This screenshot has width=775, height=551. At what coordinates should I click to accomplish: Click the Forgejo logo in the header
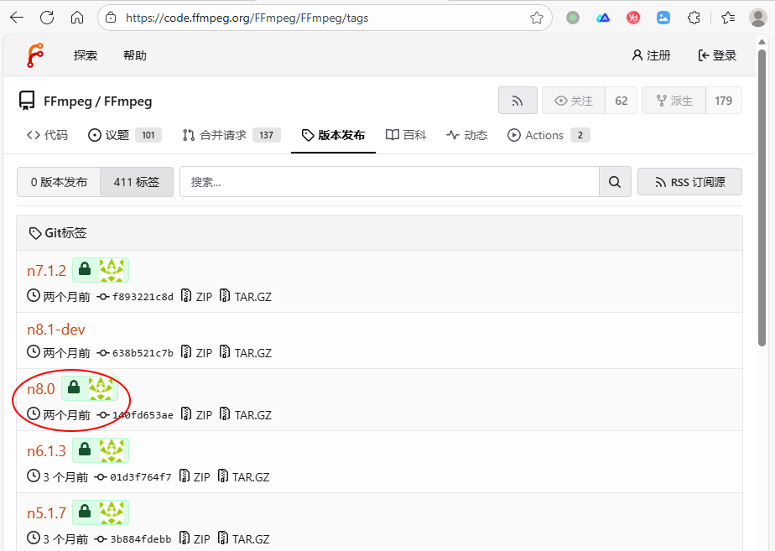coord(35,55)
